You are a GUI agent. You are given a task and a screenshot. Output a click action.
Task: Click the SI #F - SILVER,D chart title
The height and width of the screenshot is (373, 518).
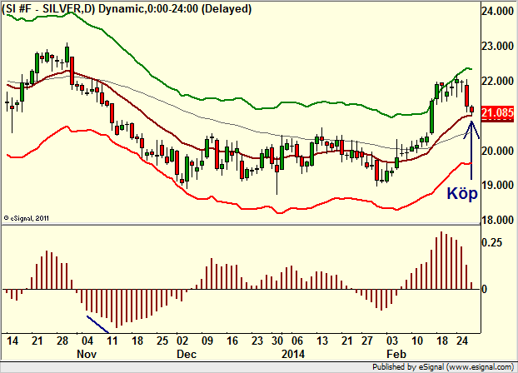pos(127,8)
